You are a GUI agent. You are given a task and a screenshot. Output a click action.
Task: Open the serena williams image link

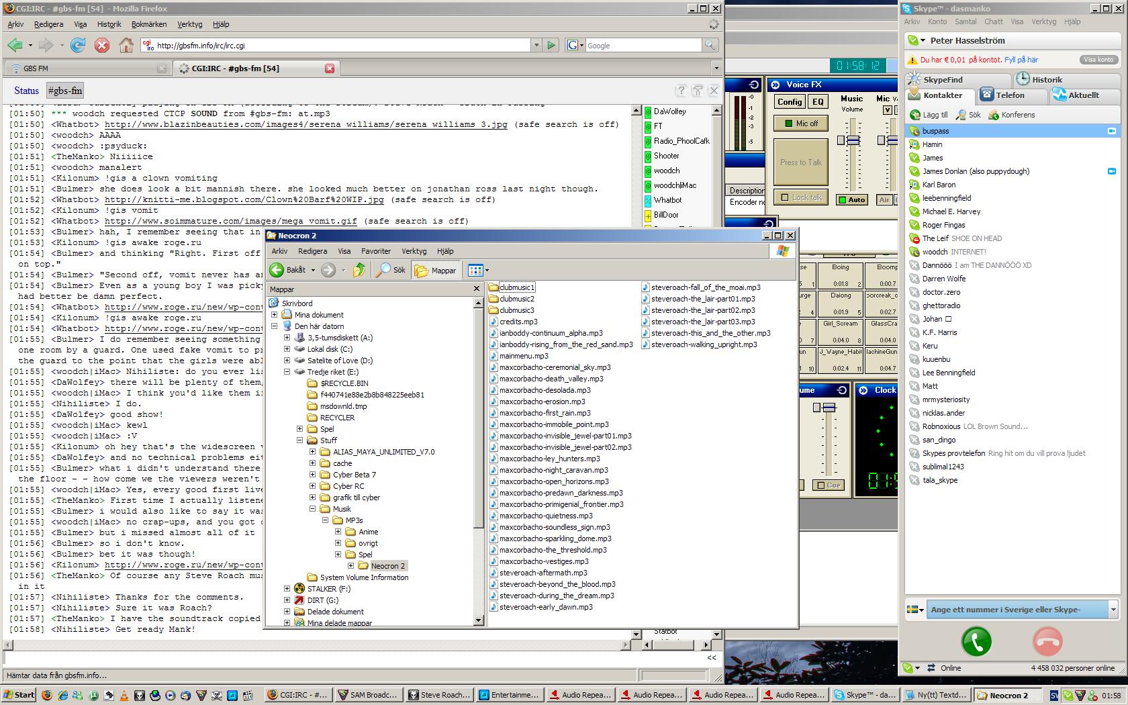coord(305,124)
